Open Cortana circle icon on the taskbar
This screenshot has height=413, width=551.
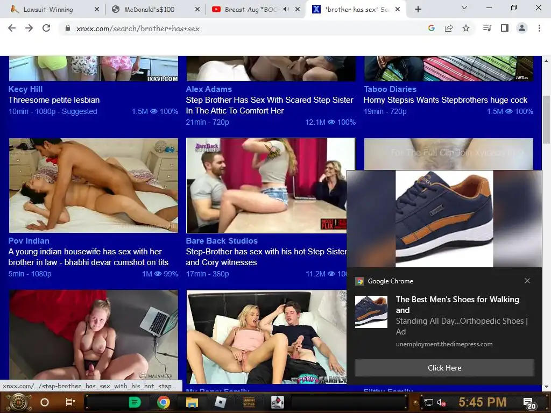pyautogui.click(x=45, y=402)
